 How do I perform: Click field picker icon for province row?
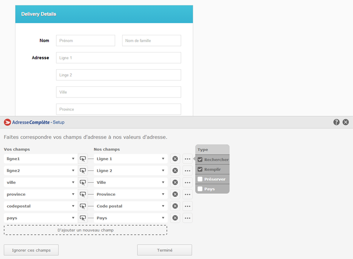pos(83,194)
